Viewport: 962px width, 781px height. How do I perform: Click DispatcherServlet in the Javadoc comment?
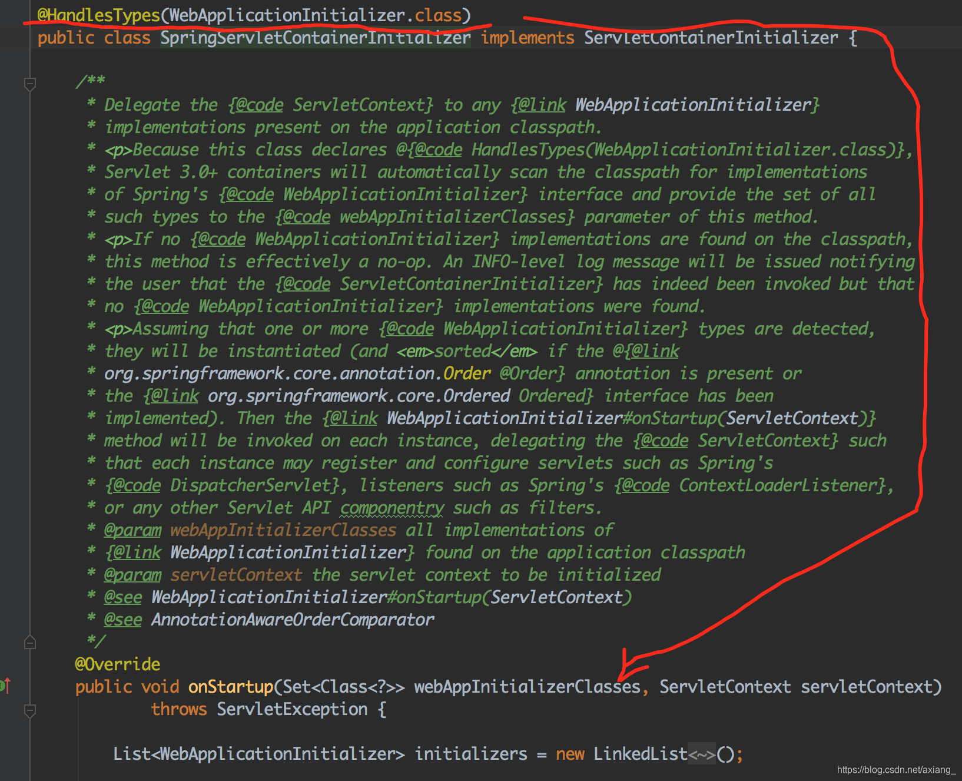[x=250, y=485]
